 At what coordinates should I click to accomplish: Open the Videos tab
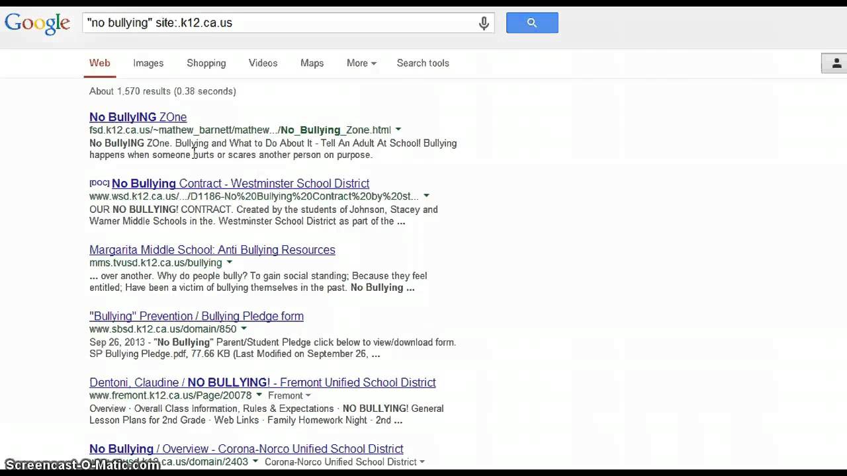(x=263, y=63)
